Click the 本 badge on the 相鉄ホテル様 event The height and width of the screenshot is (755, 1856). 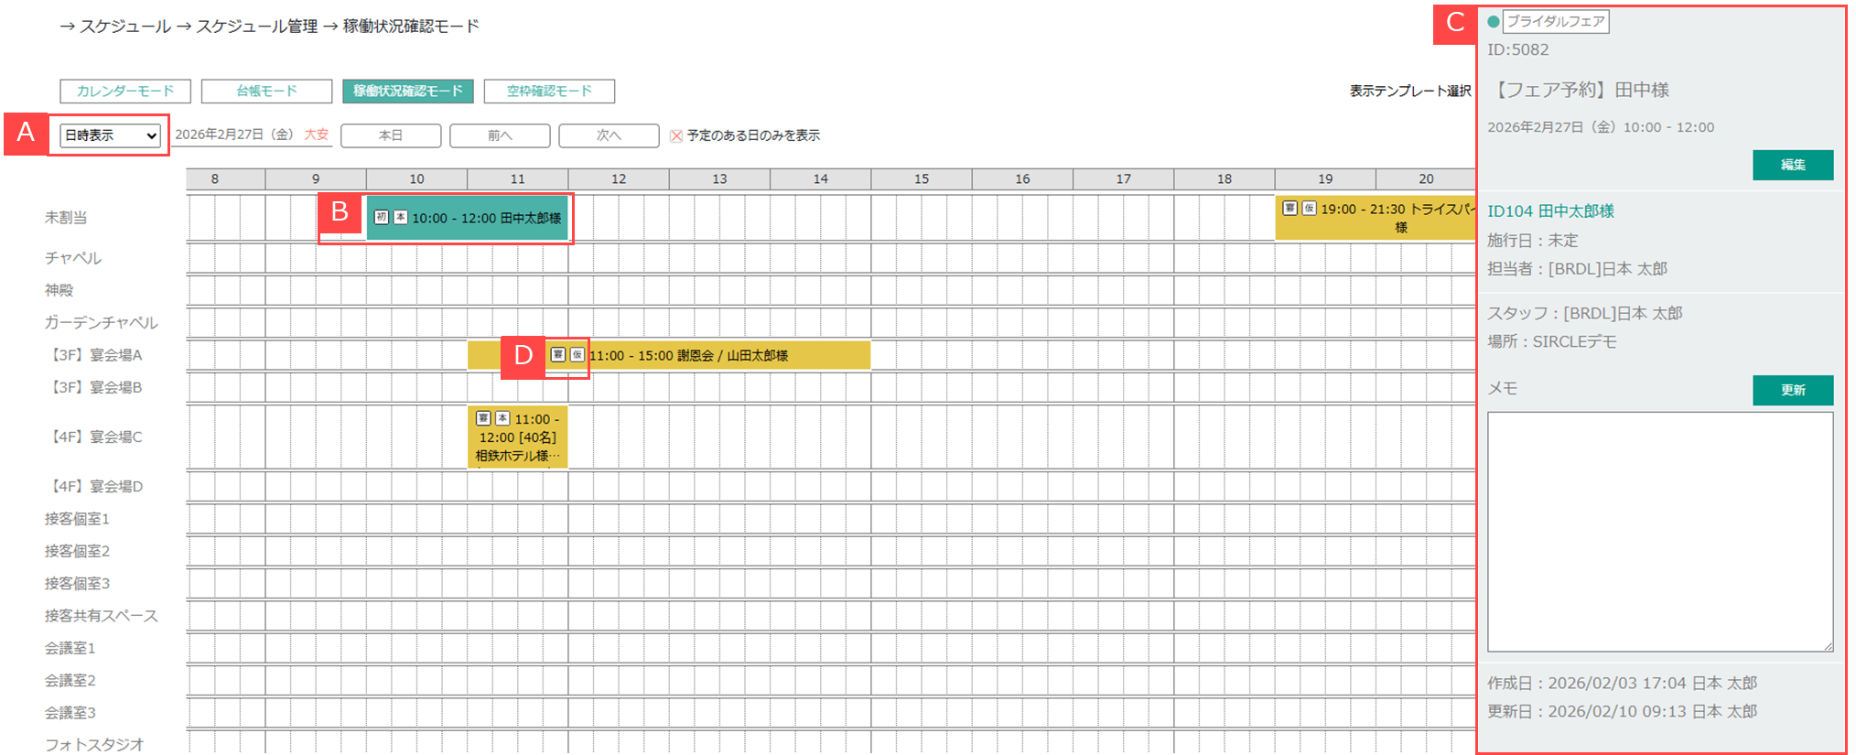[502, 418]
